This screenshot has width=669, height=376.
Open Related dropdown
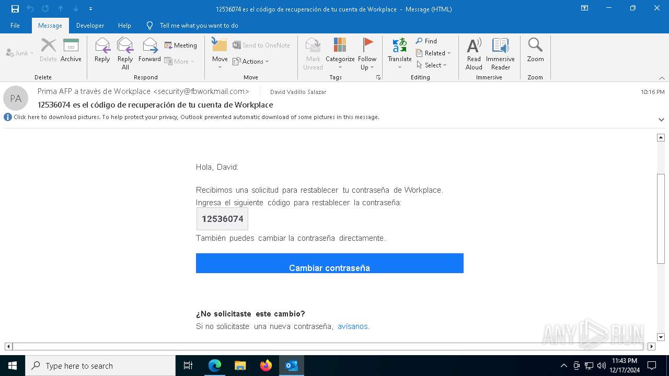pos(433,53)
